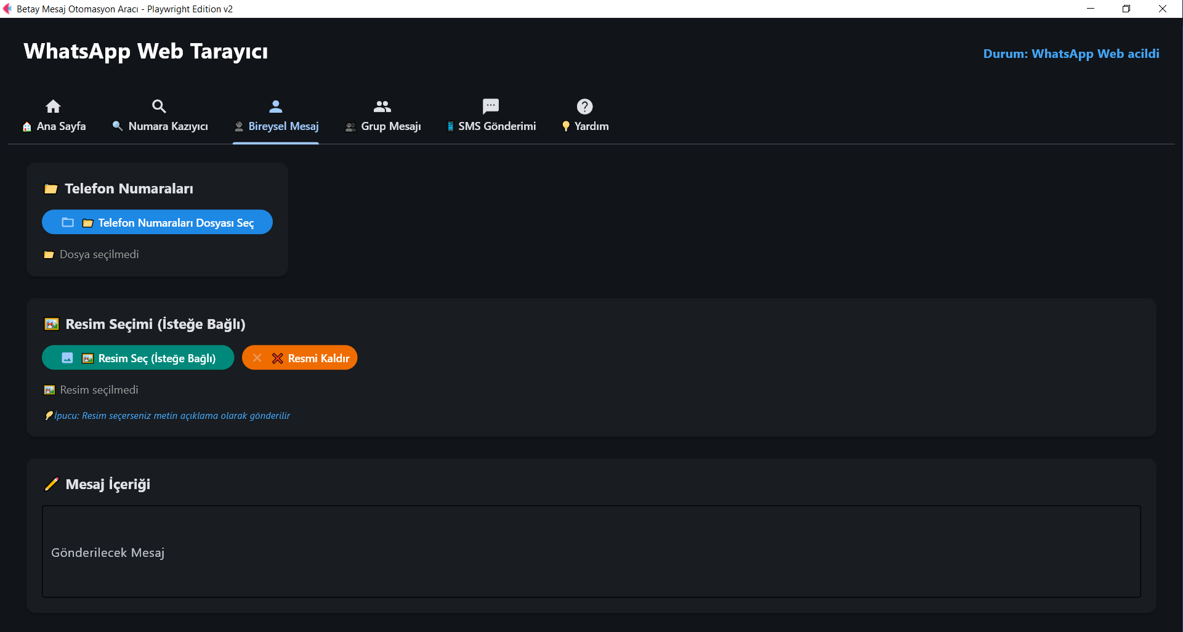This screenshot has height=632, width=1183.
Task: Click the WhatsApp Web Tarayıcı title
Action: point(146,51)
